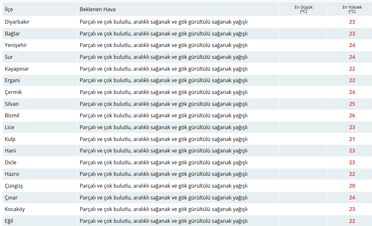Click Bismil's max temperature value 26
The image size is (372, 226).
352,115
